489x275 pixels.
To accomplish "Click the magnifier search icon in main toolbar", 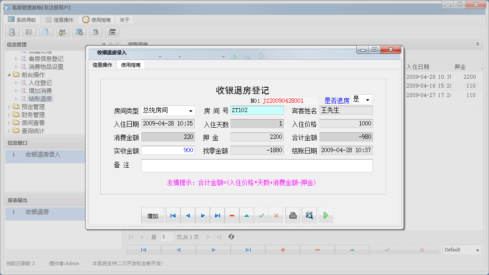I will [12, 32].
